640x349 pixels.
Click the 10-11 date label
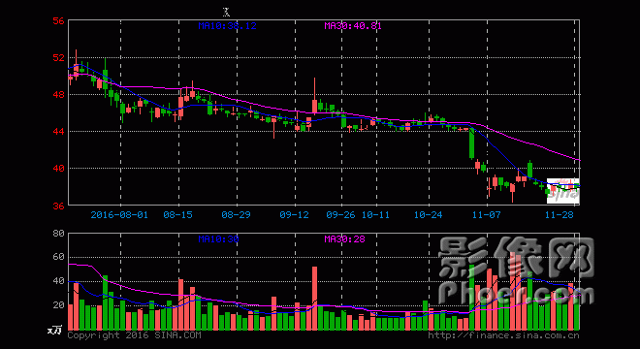(x=375, y=214)
